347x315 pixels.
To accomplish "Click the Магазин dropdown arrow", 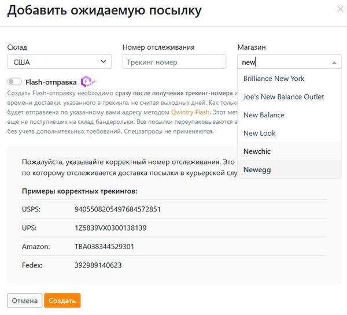I will point(334,62).
